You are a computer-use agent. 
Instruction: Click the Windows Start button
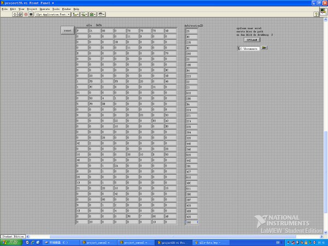click(10, 242)
